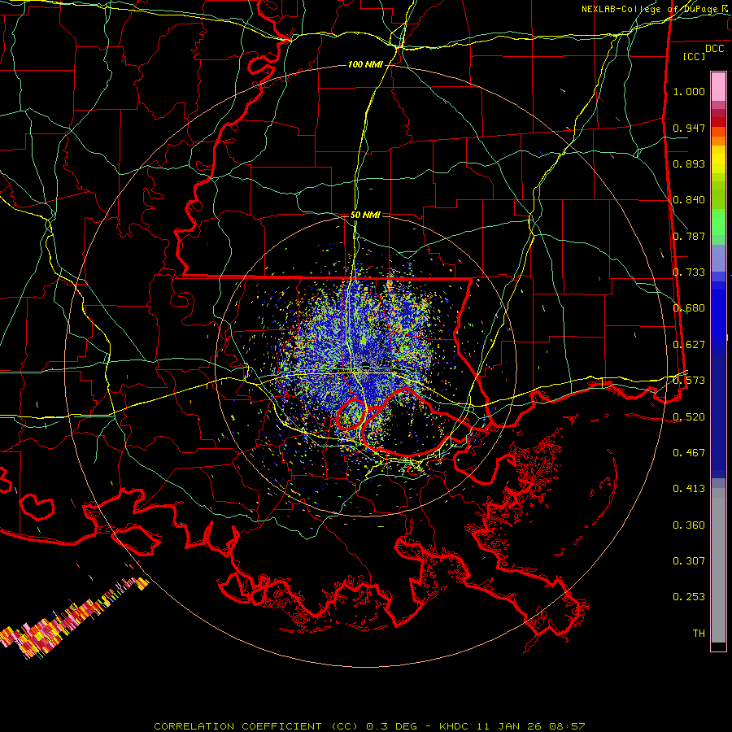The width and height of the screenshot is (732, 732).
Task: Click the KHDC radar site identifier
Action: click(x=455, y=726)
